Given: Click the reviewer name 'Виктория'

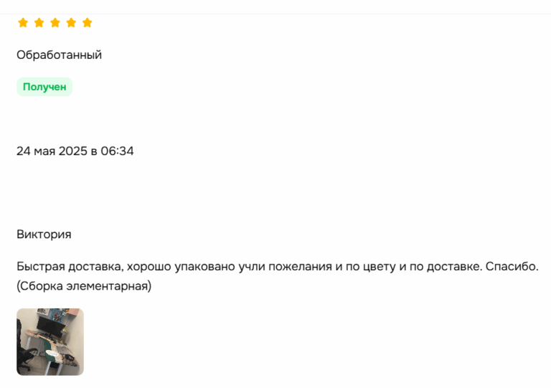Looking at the screenshot, I should pos(44,235).
